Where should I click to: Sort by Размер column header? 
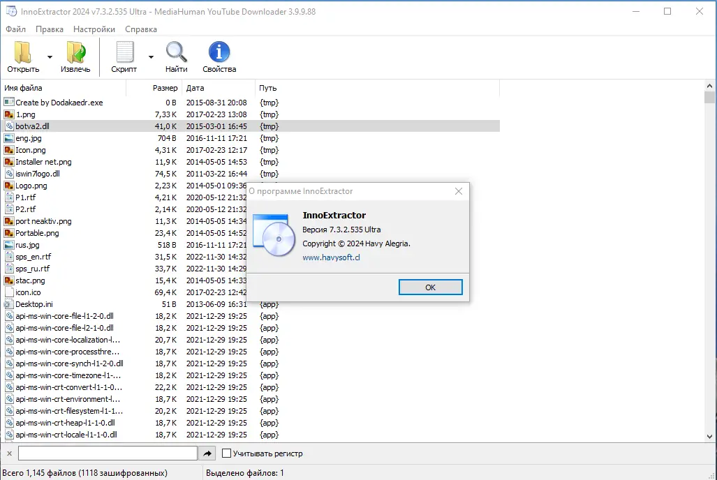point(154,88)
